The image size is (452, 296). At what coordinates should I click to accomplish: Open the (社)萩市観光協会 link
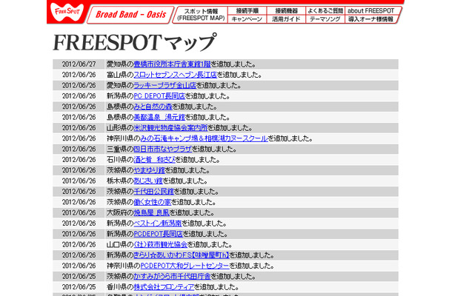161,245
